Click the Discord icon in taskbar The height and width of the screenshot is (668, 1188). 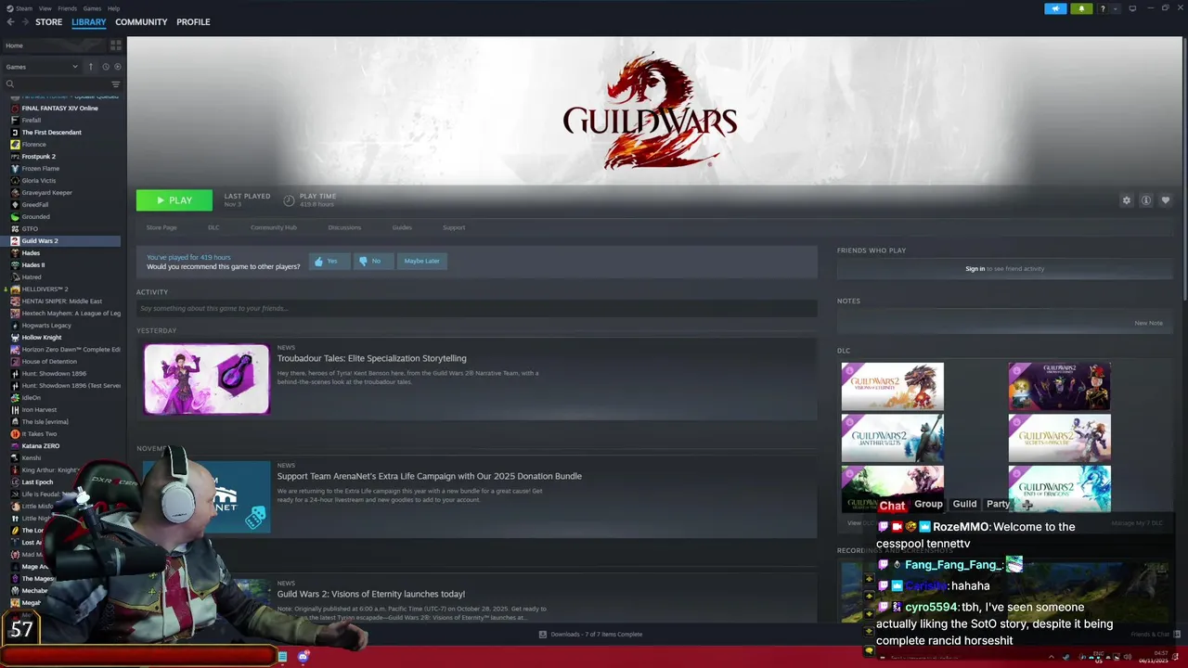point(303,657)
